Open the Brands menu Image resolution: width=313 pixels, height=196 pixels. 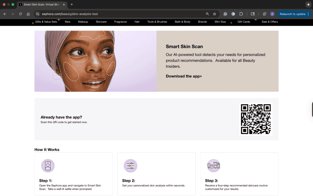pyautogui.click(x=202, y=22)
